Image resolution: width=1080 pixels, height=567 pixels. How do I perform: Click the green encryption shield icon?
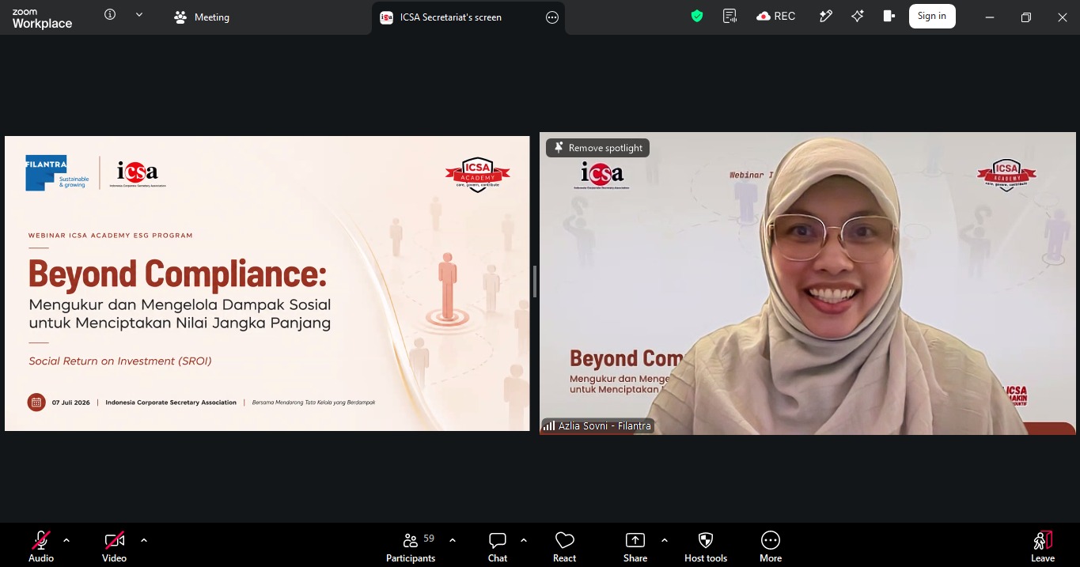click(x=697, y=16)
